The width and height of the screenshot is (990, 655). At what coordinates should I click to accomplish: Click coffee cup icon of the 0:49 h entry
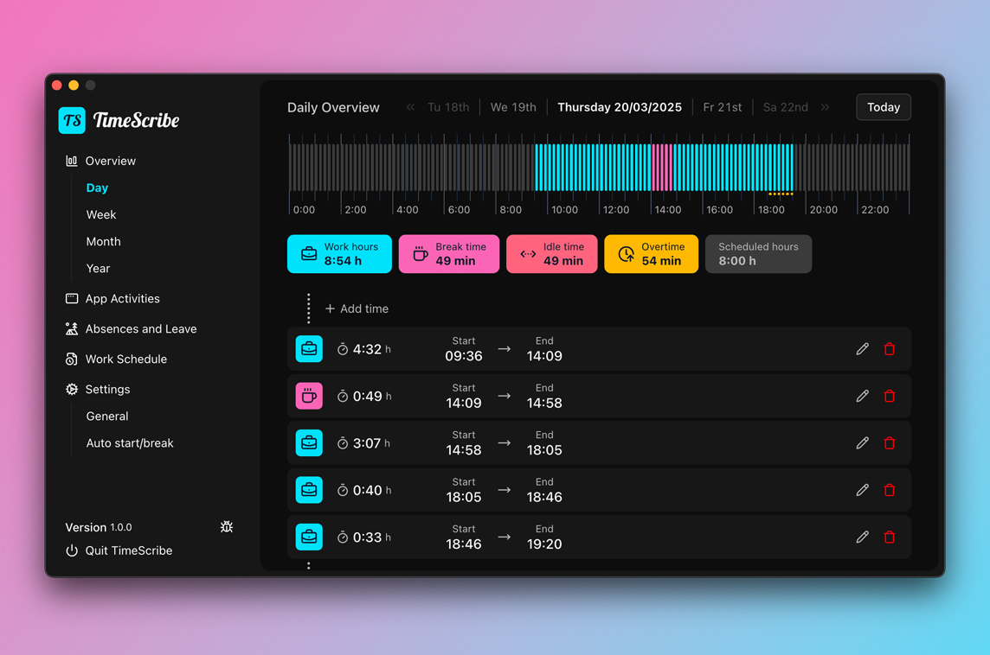(x=309, y=396)
